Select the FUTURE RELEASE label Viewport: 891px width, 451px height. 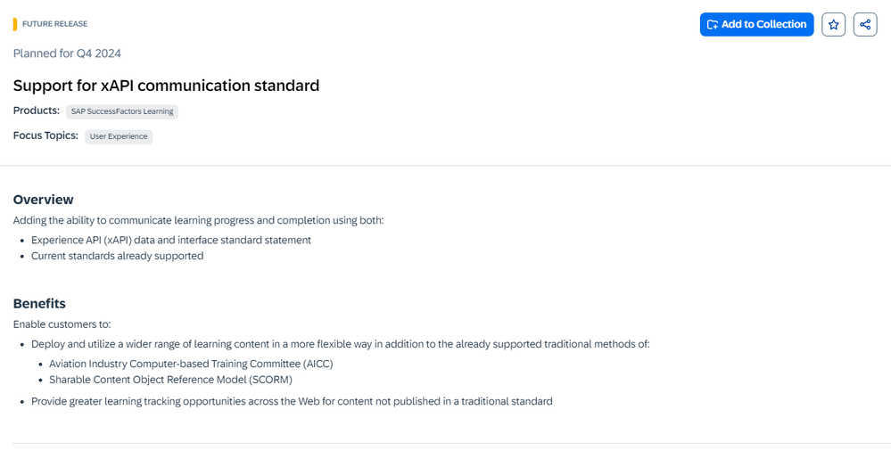coord(55,24)
